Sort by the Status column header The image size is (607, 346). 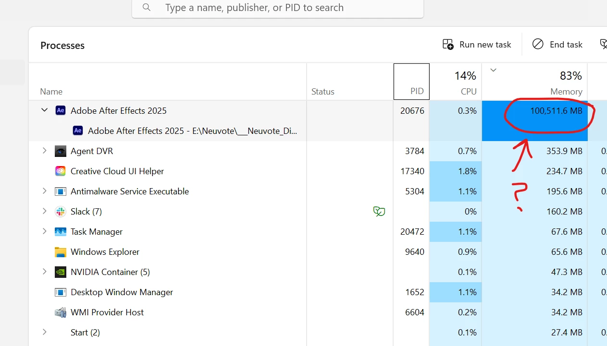pos(322,92)
